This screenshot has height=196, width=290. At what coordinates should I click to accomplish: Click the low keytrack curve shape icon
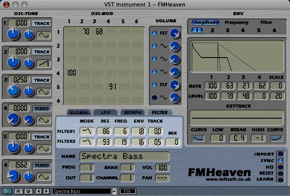click(198, 138)
